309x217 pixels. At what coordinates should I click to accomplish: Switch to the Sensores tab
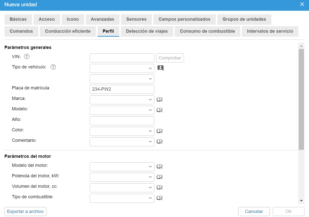(x=136, y=19)
